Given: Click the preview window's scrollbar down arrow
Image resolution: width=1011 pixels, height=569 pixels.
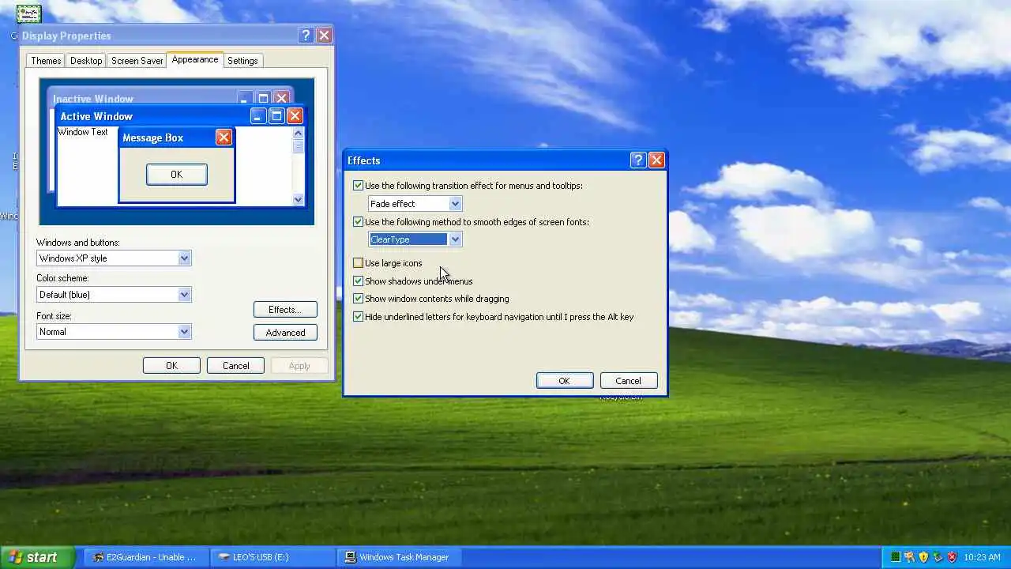Looking at the screenshot, I should click(298, 200).
